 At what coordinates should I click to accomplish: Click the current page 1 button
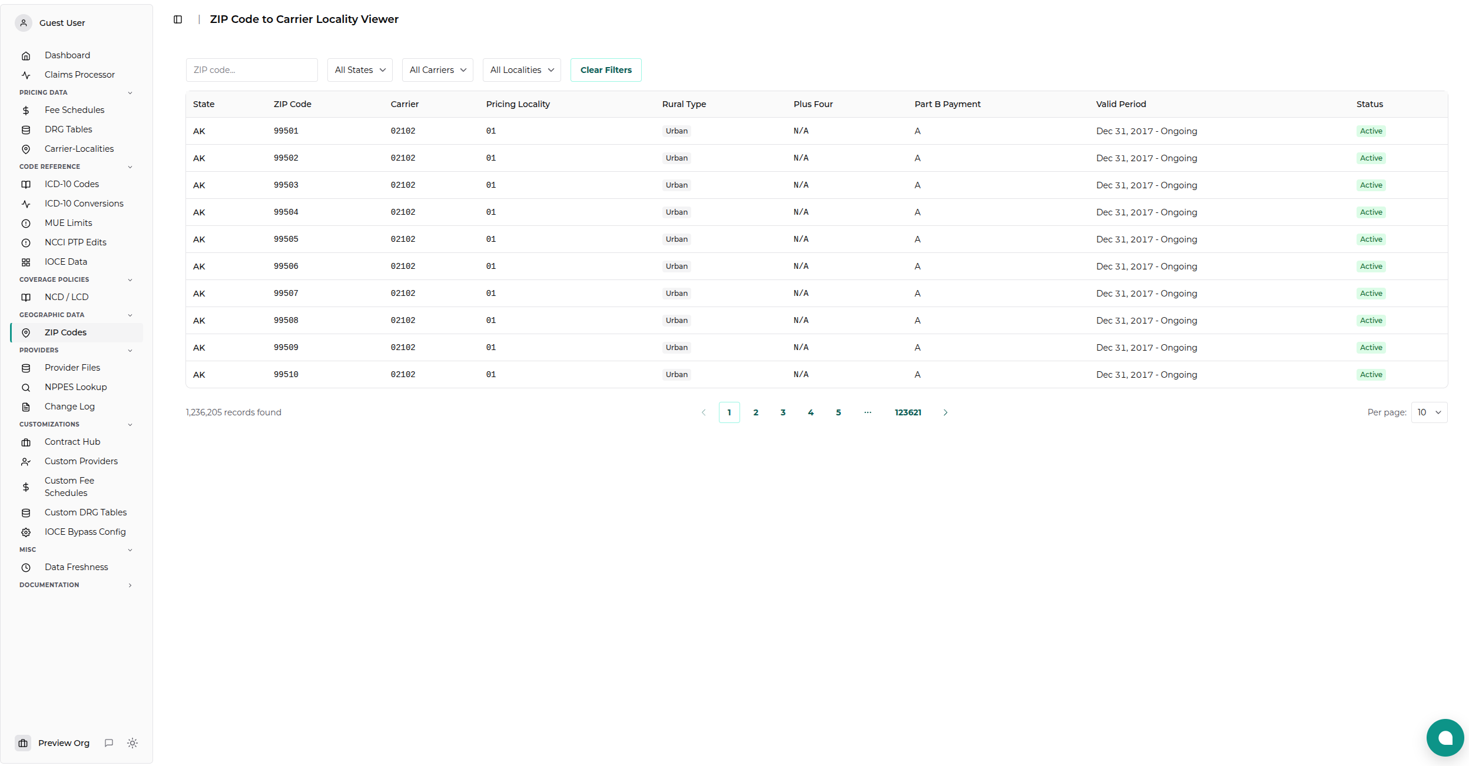(729, 412)
